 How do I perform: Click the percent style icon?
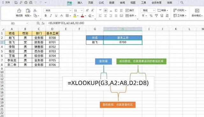pyautogui.click(x=151, y=16)
